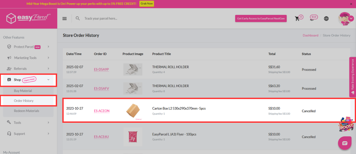Click the S$63.20 total amount
Image resolution: width=356 pixels, height=154 pixels.
click(x=274, y=86)
